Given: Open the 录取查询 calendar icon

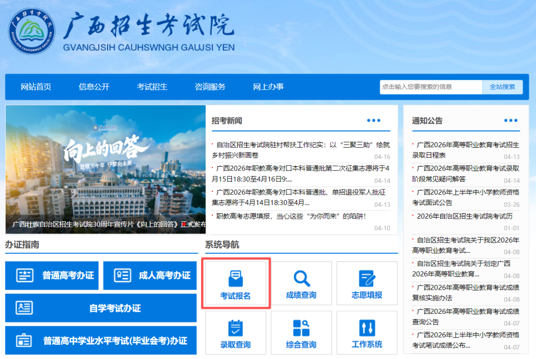Looking at the screenshot, I should (x=236, y=328).
